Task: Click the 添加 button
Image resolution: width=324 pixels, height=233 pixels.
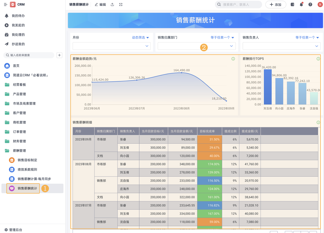Action: pos(275,5)
